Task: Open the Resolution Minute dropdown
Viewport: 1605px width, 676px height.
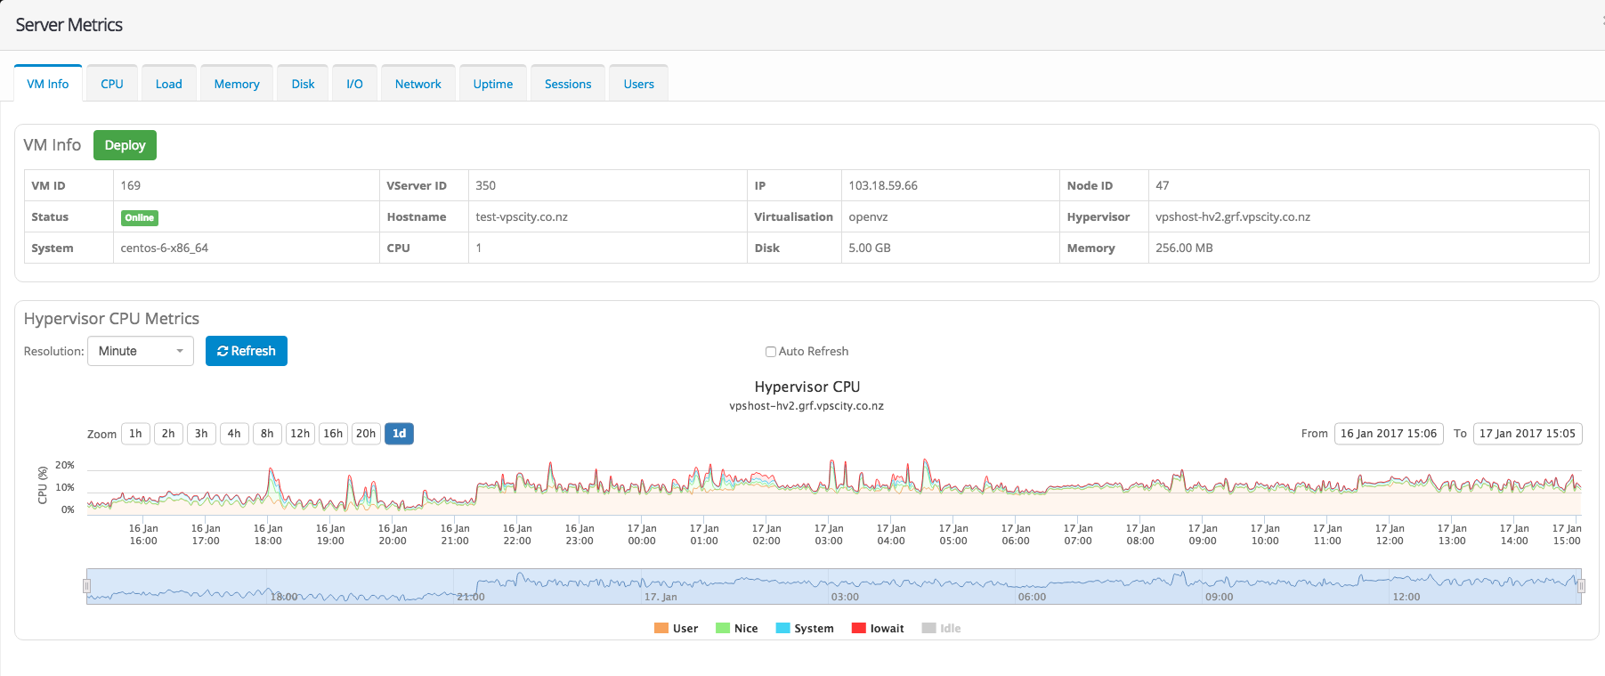Action: [141, 351]
